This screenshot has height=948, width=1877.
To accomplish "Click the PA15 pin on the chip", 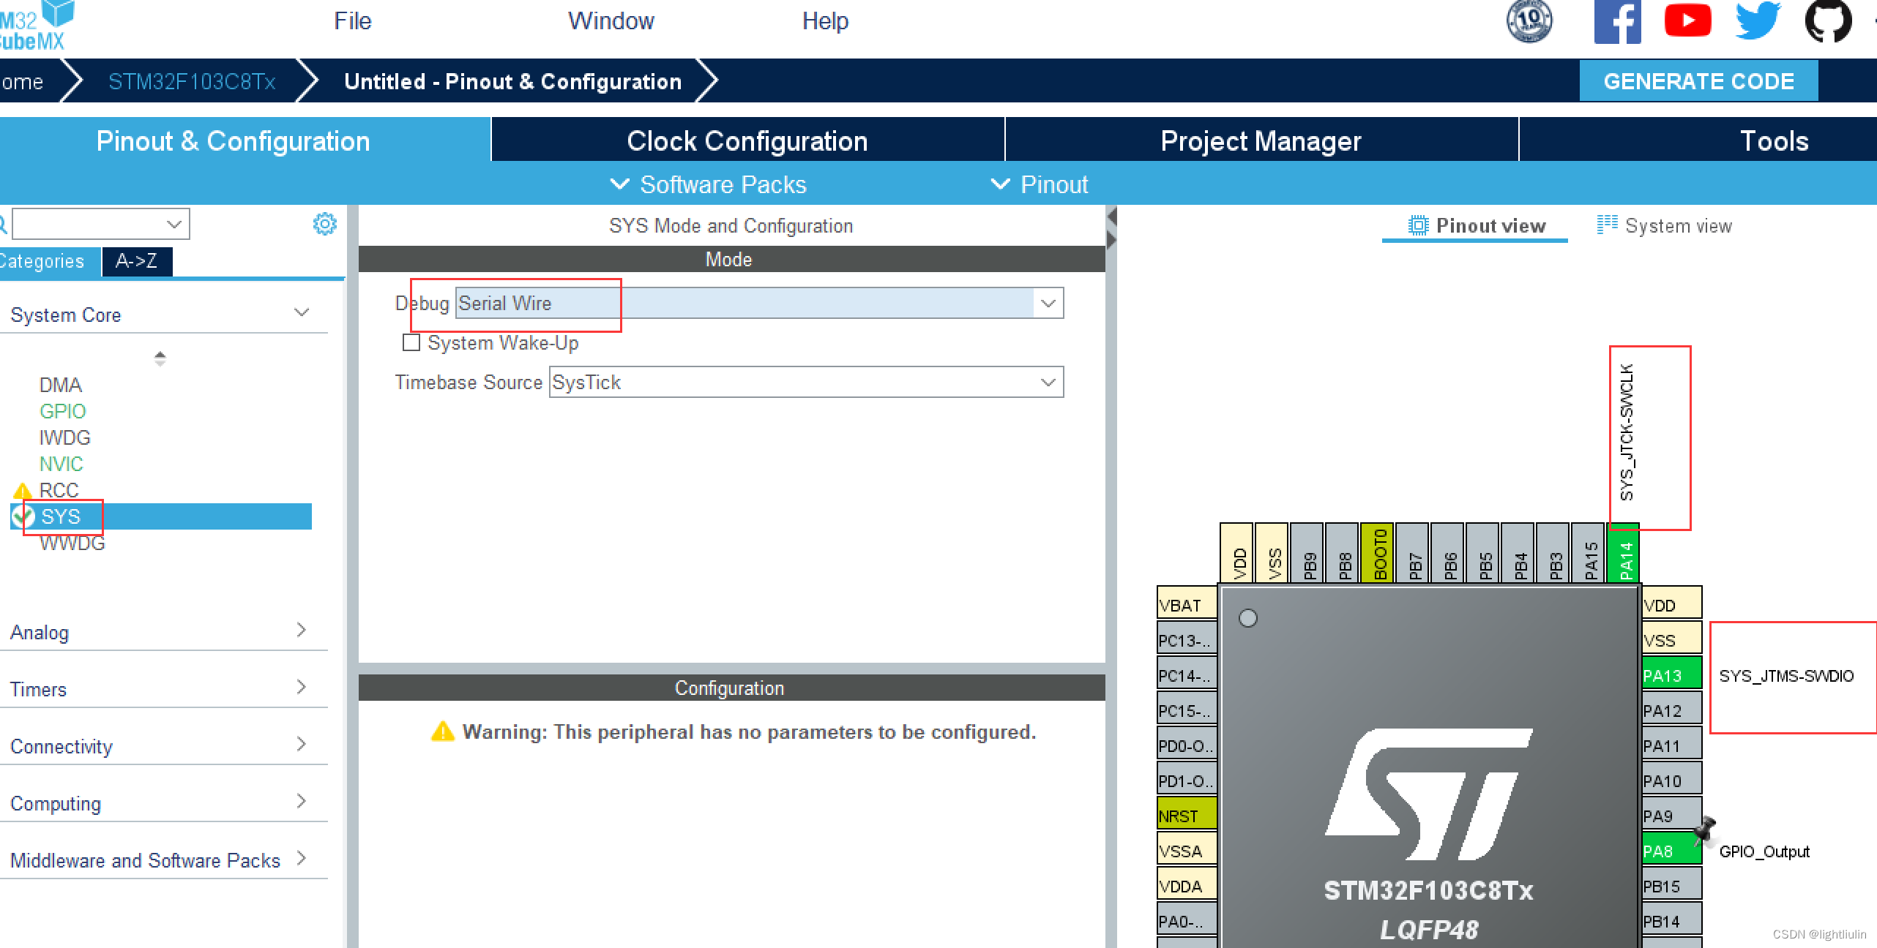I will click(1588, 553).
